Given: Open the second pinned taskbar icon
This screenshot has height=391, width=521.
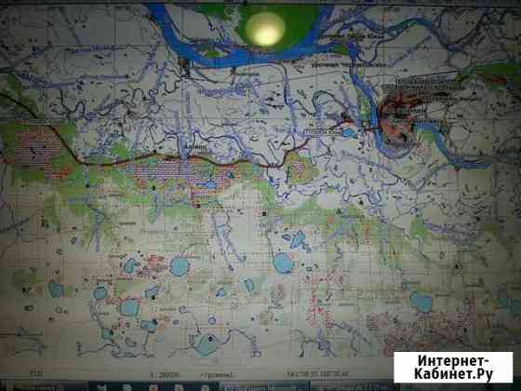Looking at the screenshot, I should (x=127, y=387).
